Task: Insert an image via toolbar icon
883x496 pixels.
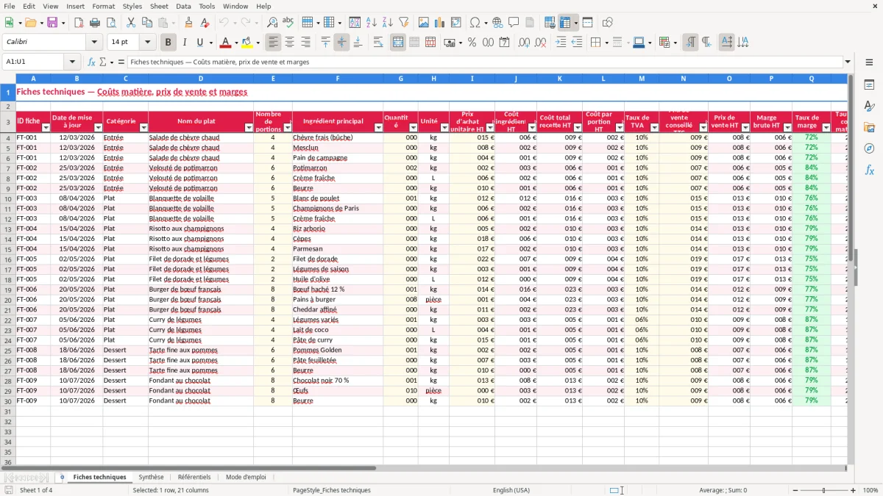Action: click(x=424, y=23)
